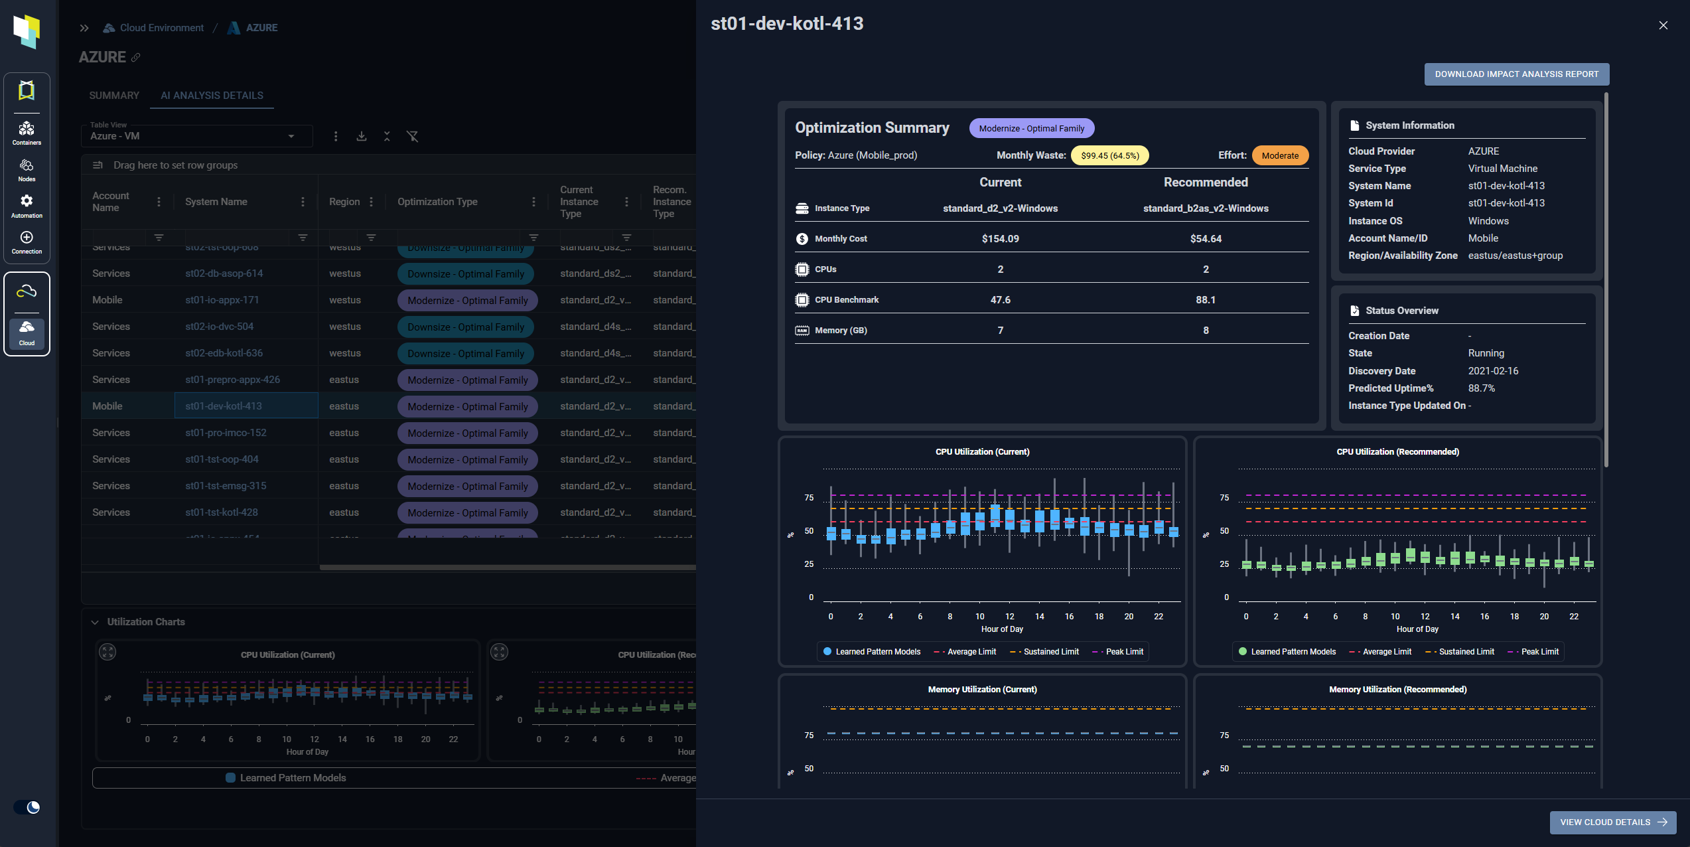
Task: Open the Containers sidebar section
Action: click(27, 133)
